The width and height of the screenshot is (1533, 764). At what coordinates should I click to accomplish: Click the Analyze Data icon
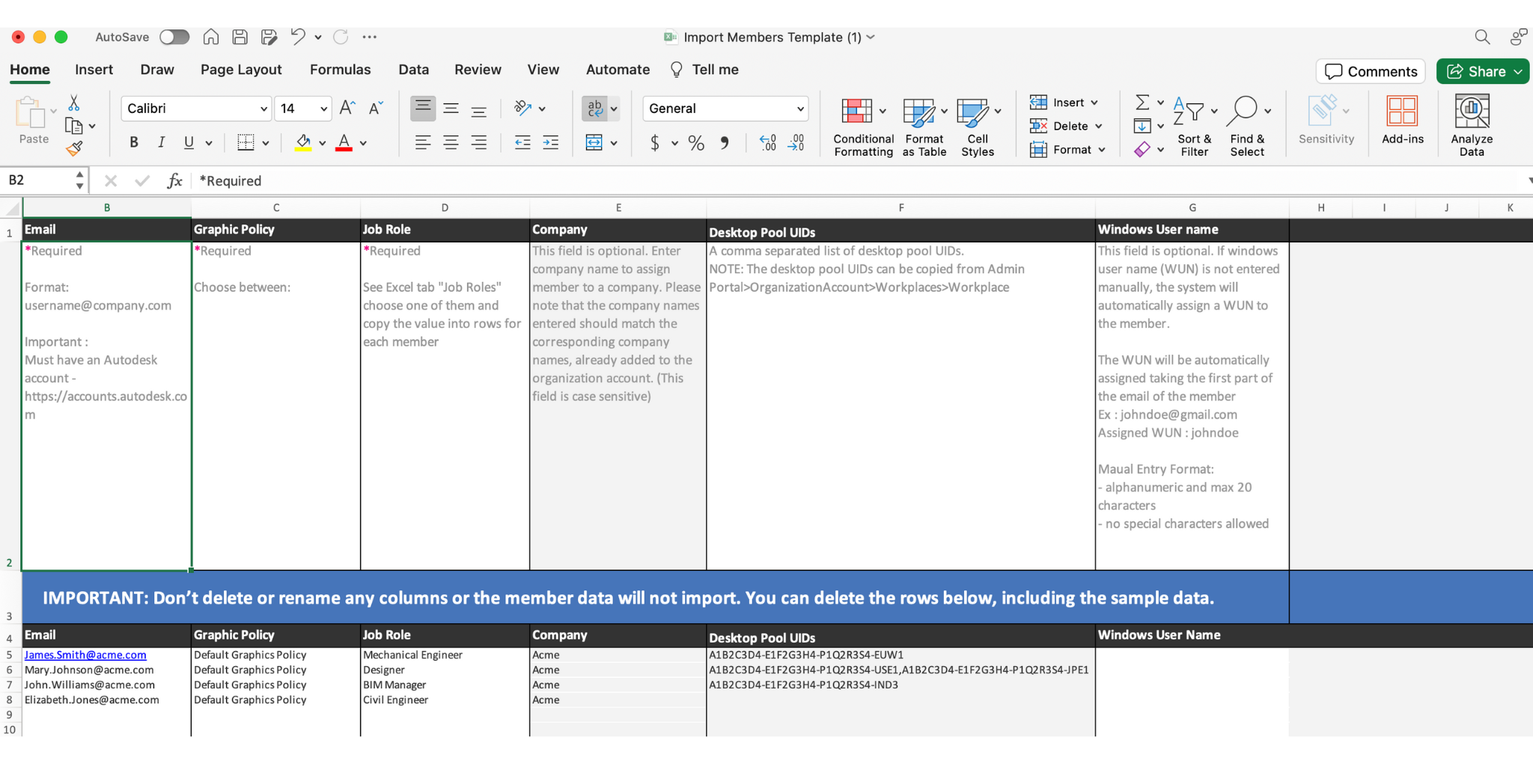1472,125
